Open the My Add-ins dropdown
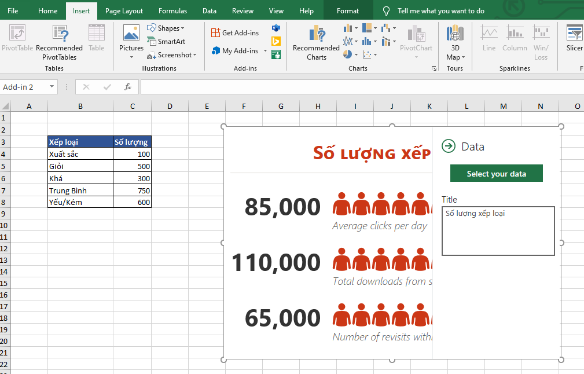The height and width of the screenshot is (374, 584). click(x=265, y=51)
